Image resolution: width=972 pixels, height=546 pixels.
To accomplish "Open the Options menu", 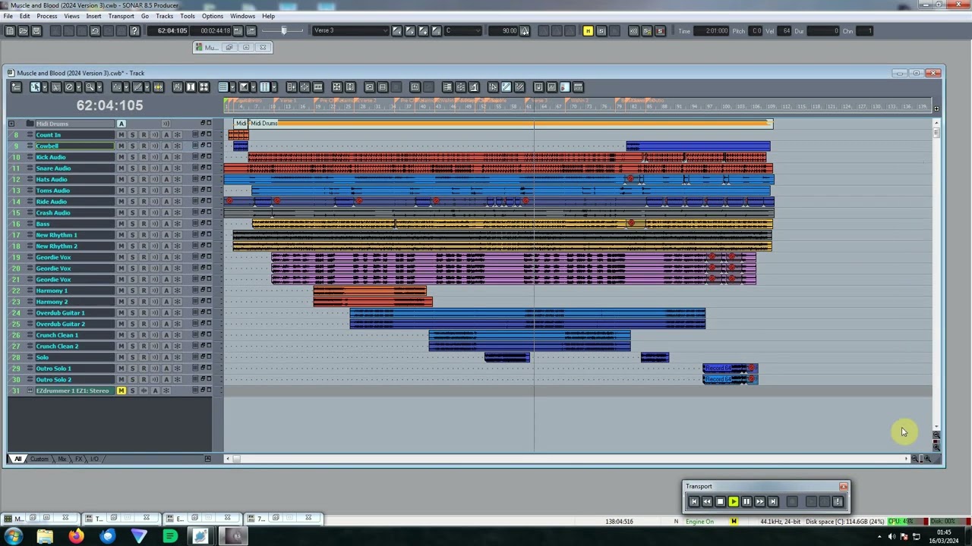I will pos(213,16).
